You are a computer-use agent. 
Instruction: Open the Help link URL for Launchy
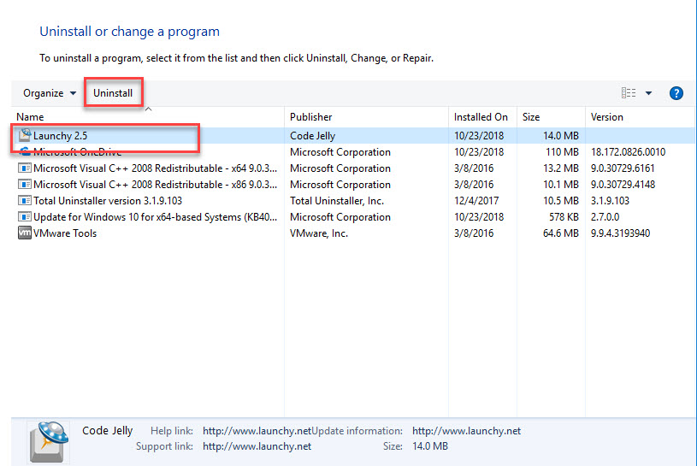[257, 430]
